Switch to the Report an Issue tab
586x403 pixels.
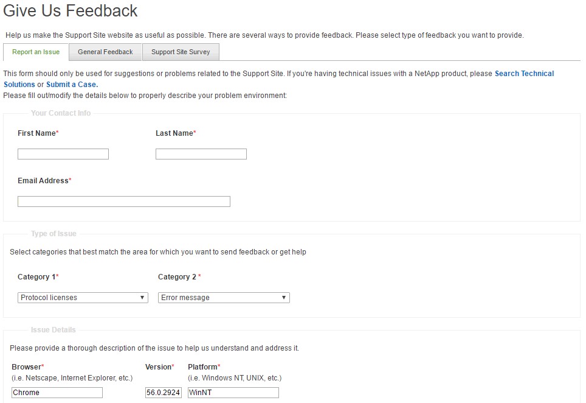point(36,52)
